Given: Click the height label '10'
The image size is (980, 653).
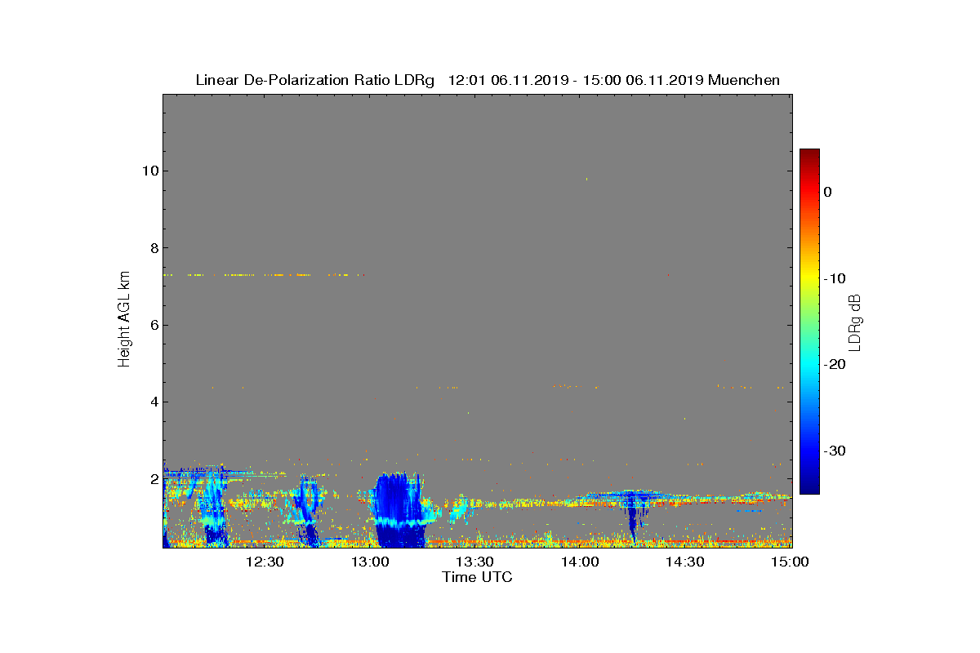Looking at the screenshot, I should (150, 171).
